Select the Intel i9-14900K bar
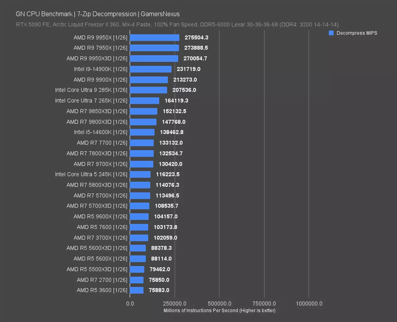Image resolution: width=397 pixels, height=322 pixels. click(150, 69)
